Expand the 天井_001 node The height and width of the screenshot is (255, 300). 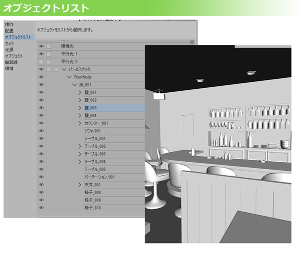[x=80, y=185]
